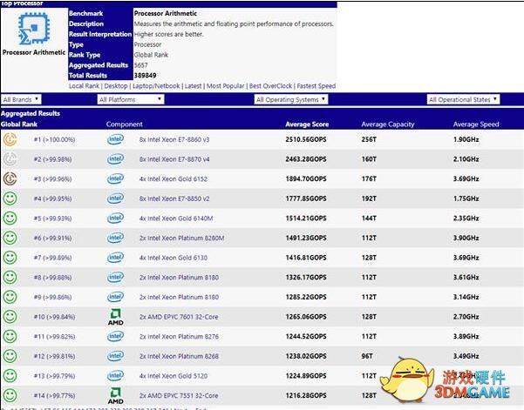Open 2x AMD EPYC 7601 32-Core entry

(x=179, y=317)
